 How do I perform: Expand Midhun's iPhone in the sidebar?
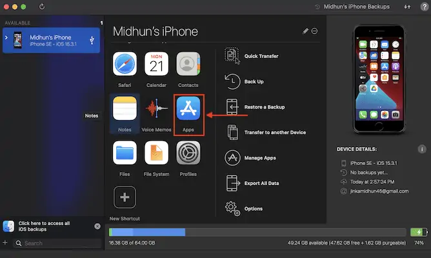pos(6,38)
